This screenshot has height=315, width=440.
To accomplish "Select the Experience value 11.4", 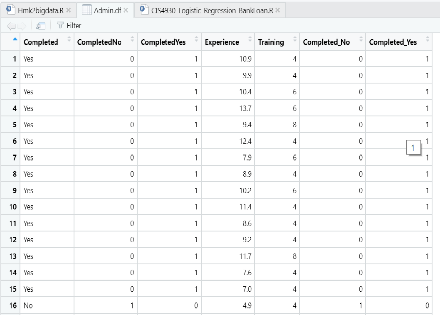I will 245,207.
